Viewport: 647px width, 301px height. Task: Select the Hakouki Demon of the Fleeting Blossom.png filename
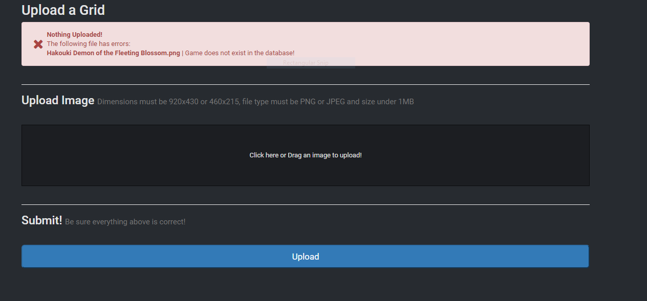pos(113,53)
